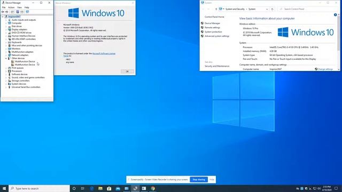Screen dimensions: 342x192
Task: Expand Audio inputs and outputs category
Action: [x=6, y=20]
